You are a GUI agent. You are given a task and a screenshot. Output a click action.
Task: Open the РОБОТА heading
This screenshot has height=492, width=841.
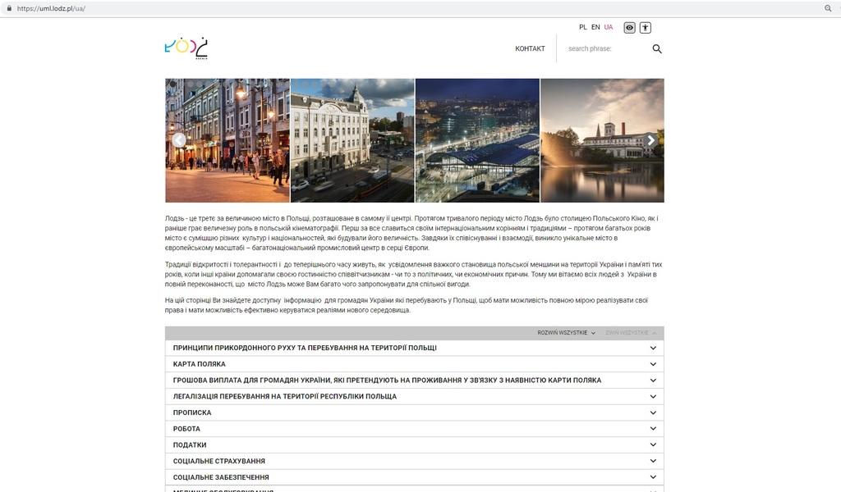186,429
